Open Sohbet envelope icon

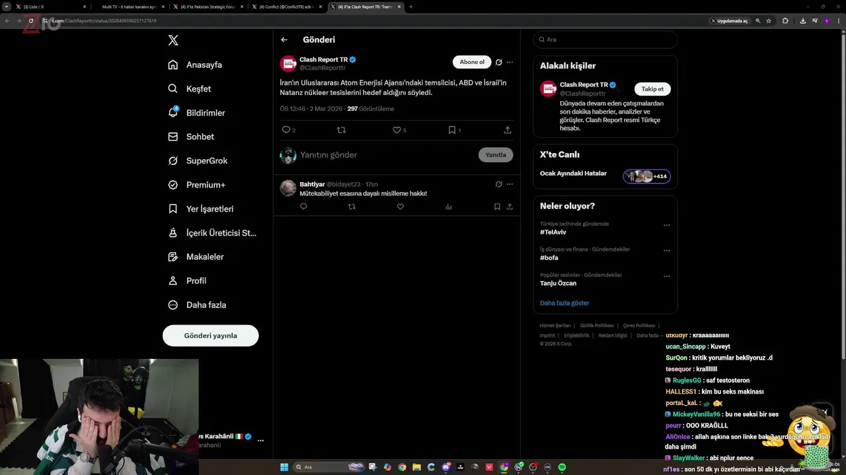173,137
